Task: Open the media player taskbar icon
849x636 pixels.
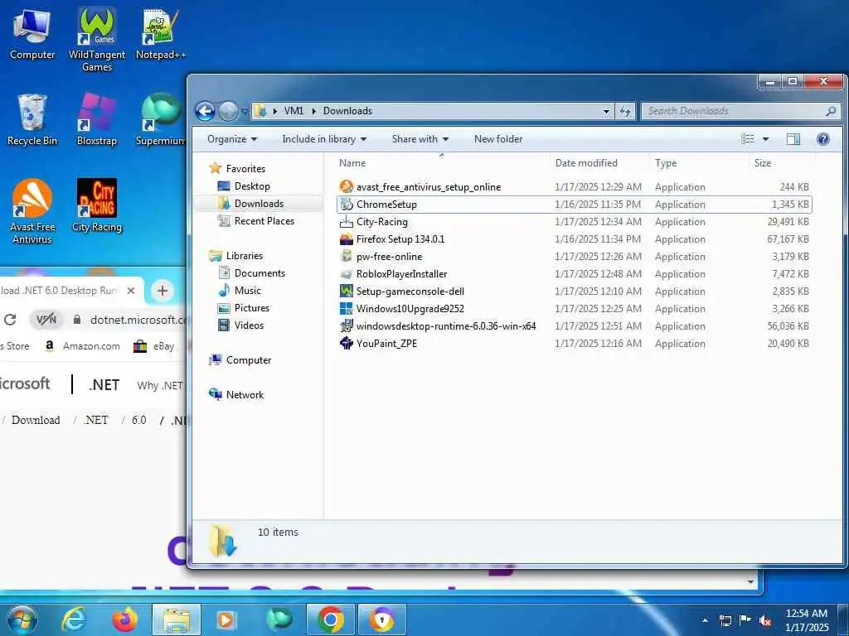Action: tap(226, 619)
